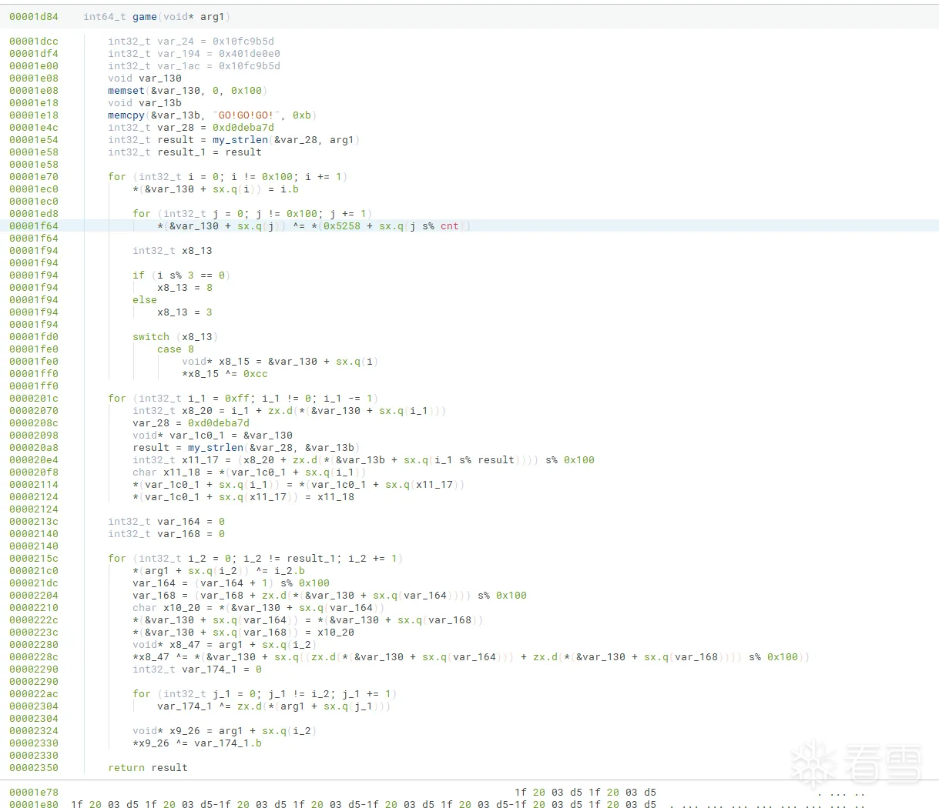This screenshot has width=939, height=808.
Task: Click address 00001ed8
Action: [33, 214]
